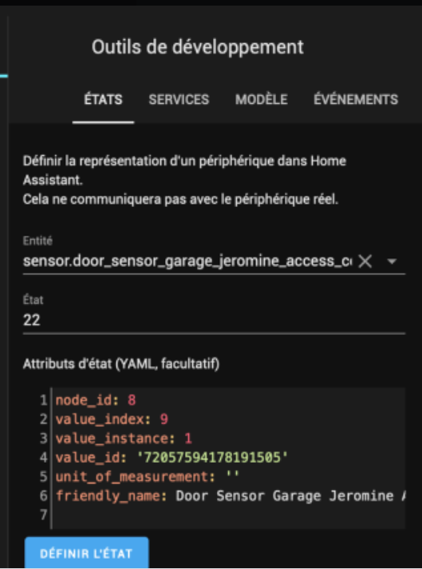Select the ÉTATS tab

point(103,99)
